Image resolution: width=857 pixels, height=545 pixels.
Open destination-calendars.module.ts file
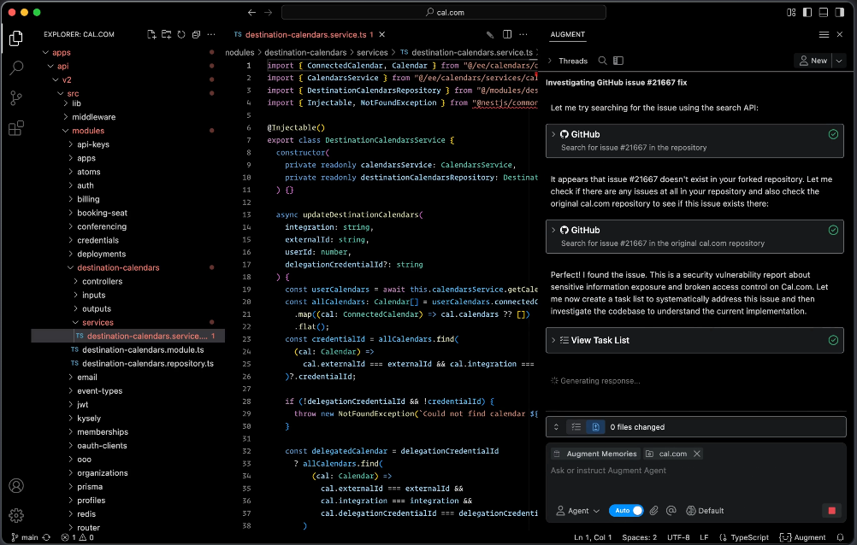tap(143, 350)
